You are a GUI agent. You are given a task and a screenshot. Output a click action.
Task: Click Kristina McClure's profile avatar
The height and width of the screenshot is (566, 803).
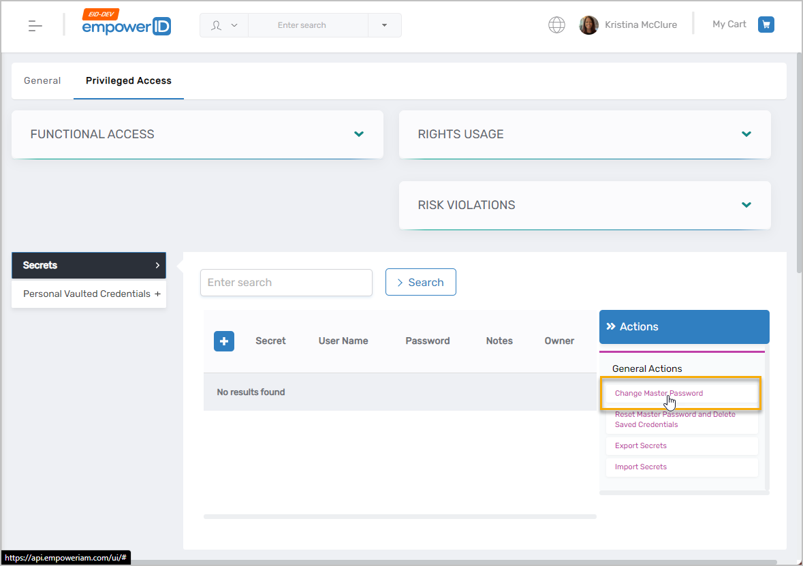[x=588, y=25]
